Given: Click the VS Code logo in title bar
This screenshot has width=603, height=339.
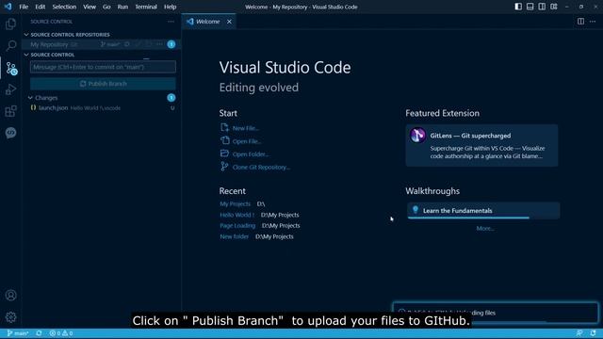Looking at the screenshot, I should click(8, 7).
